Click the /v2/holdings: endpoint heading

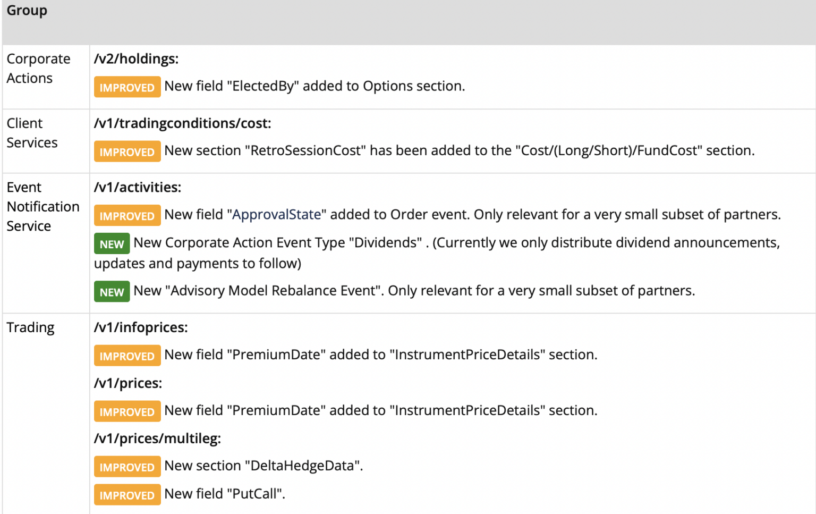coord(136,59)
